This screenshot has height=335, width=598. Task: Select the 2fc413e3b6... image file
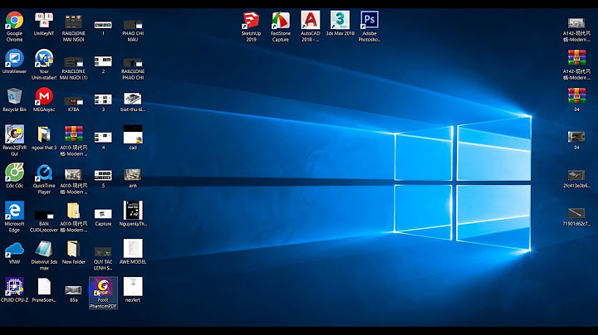coord(576,176)
